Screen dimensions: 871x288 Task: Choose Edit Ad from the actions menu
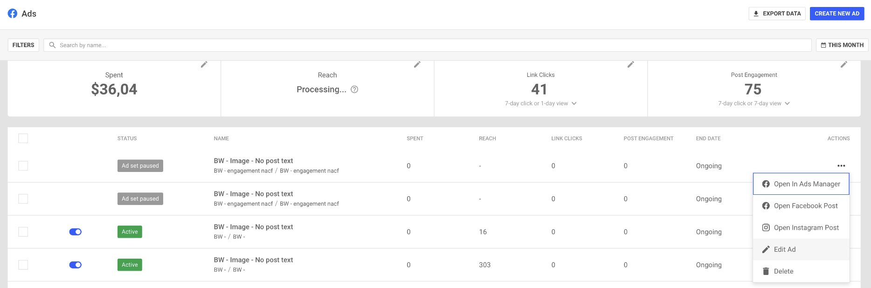pos(801,249)
